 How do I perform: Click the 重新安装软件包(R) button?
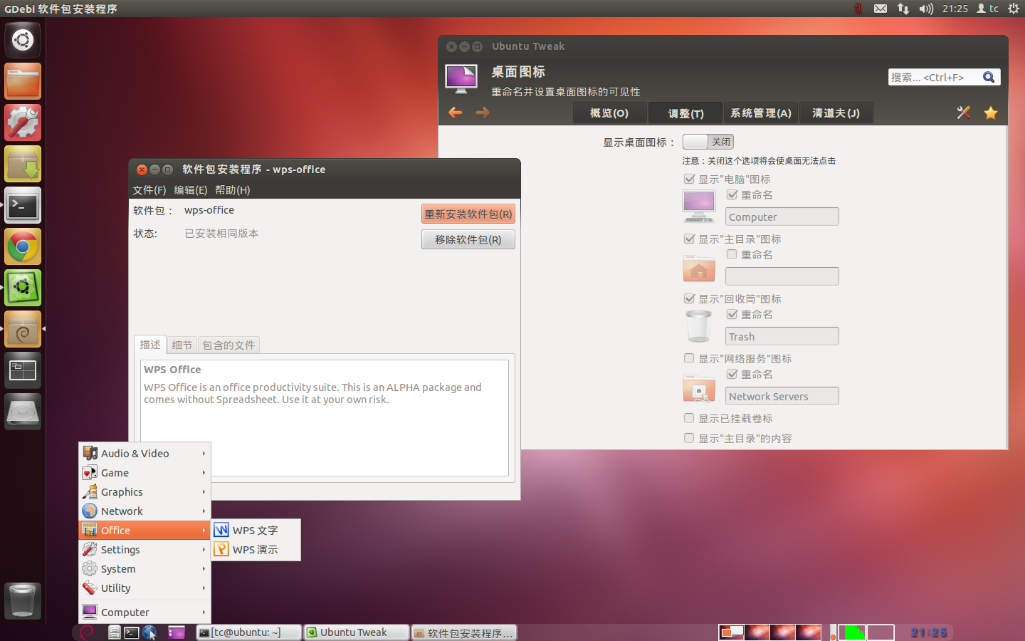pyautogui.click(x=468, y=214)
